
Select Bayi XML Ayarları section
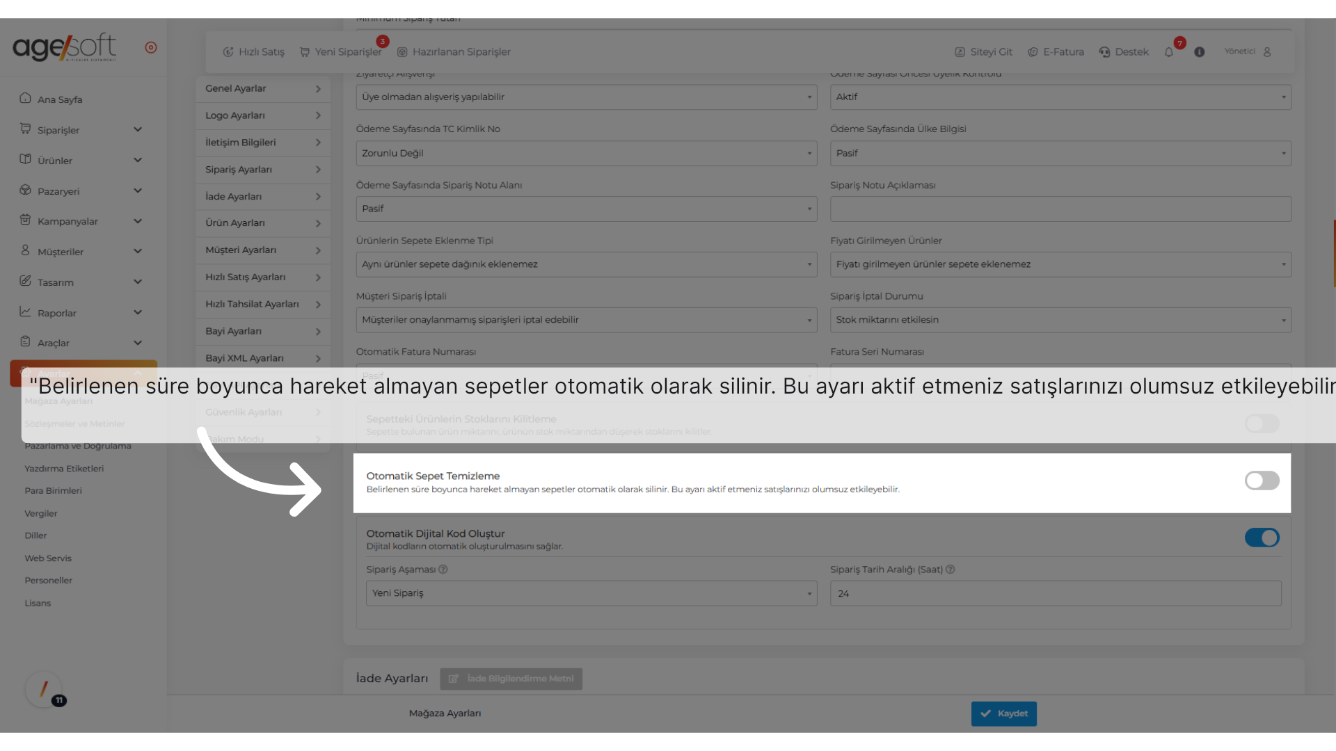click(263, 358)
